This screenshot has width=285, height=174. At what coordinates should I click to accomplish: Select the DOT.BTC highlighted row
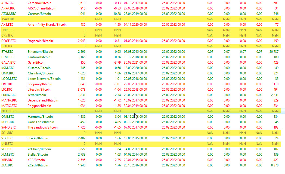pos(7,46)
